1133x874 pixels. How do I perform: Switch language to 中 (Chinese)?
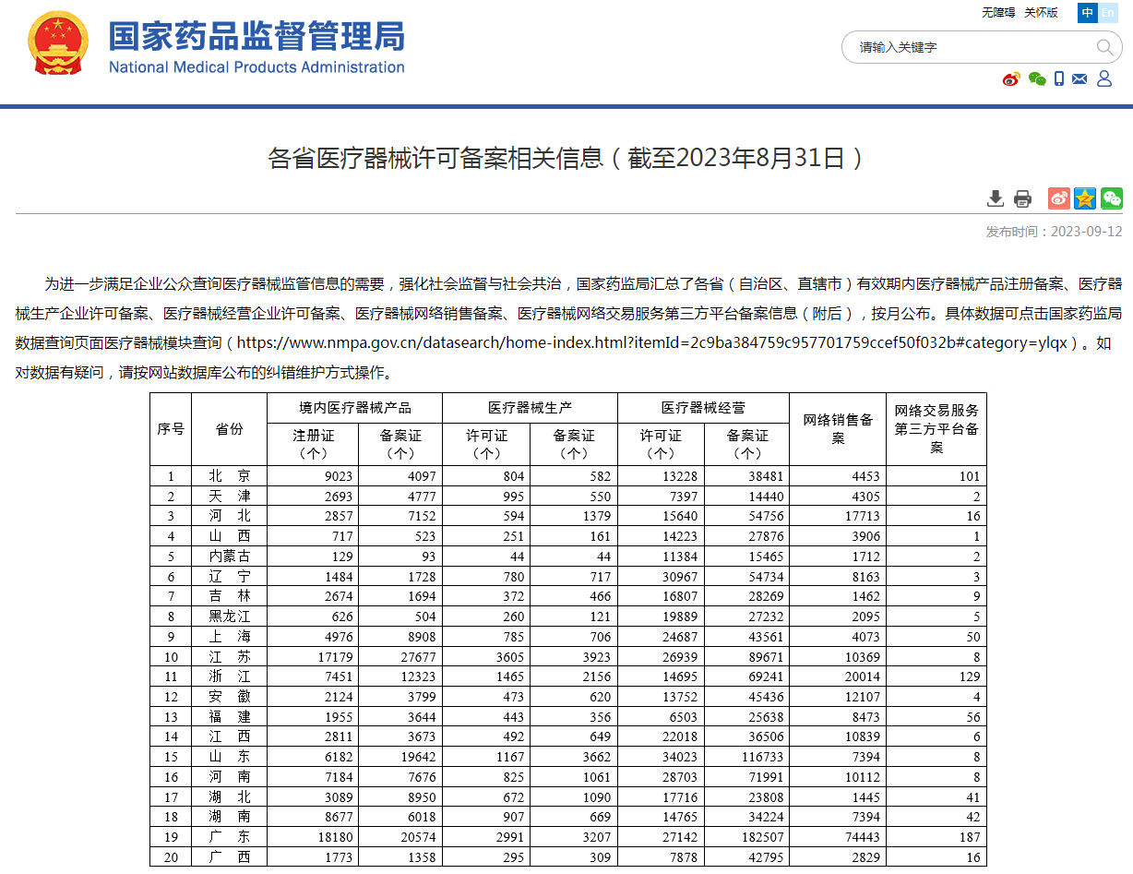coord(1088,13)
